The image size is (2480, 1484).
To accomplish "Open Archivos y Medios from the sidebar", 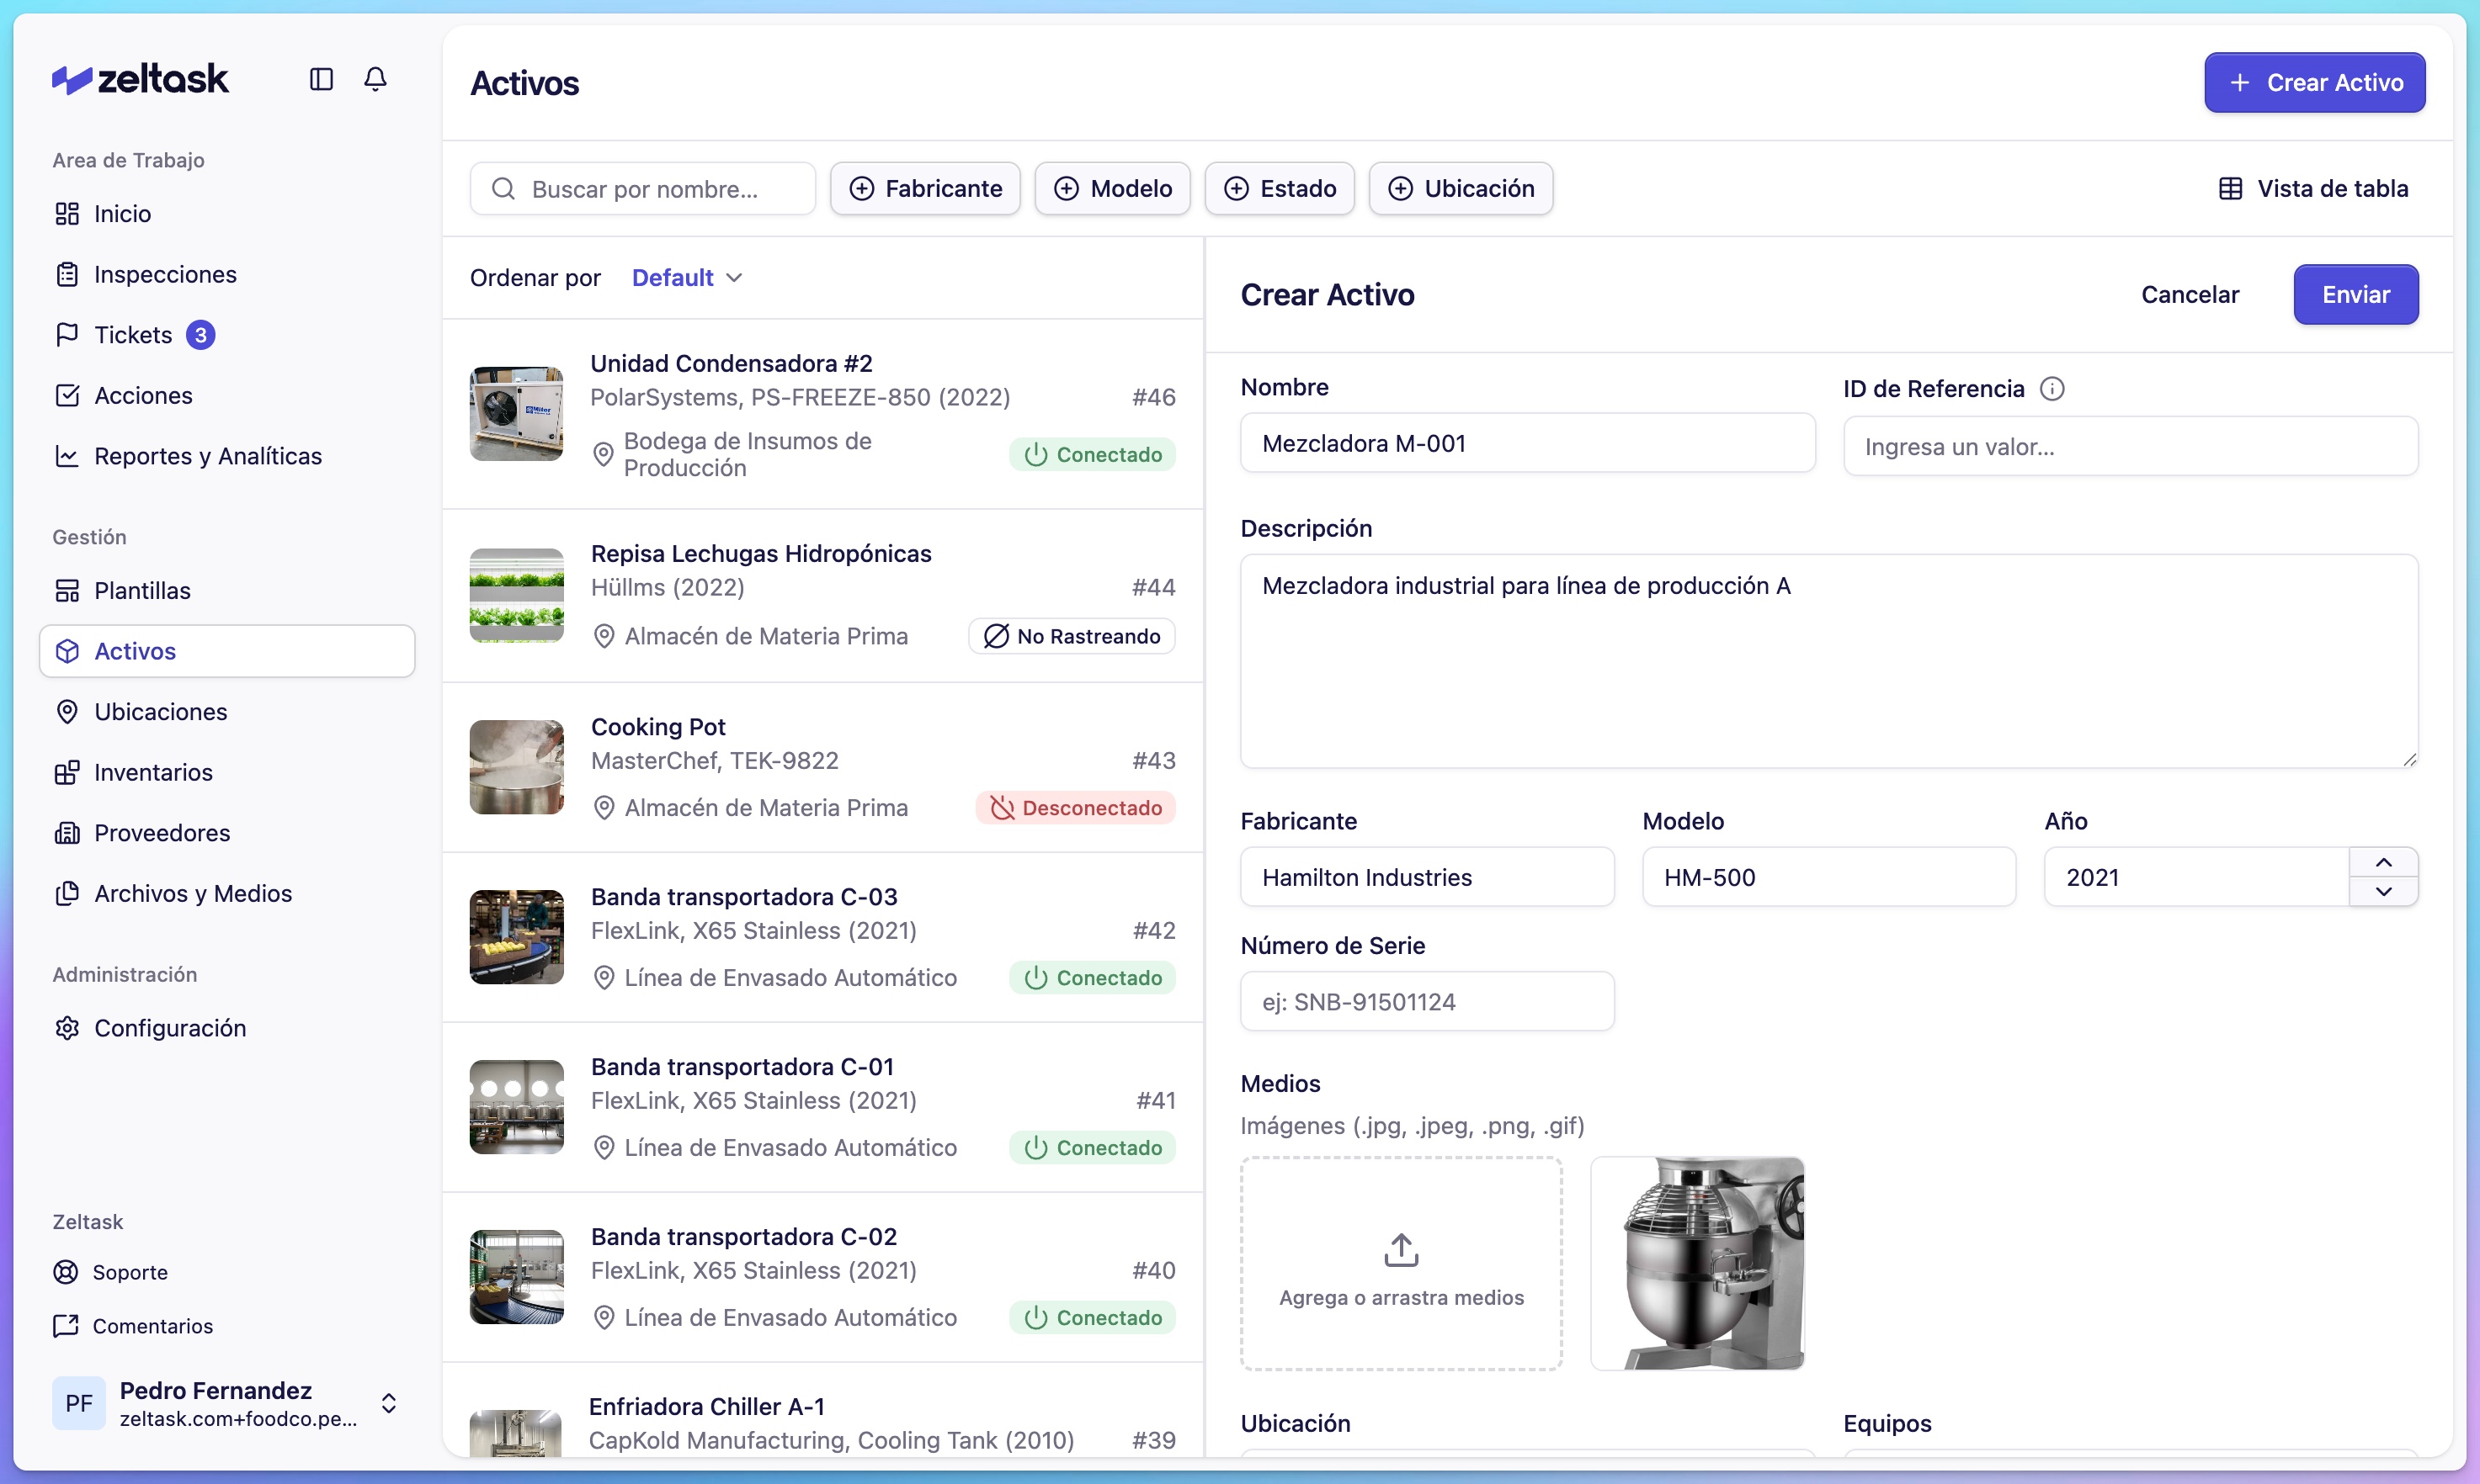I will tap(193, 893).
